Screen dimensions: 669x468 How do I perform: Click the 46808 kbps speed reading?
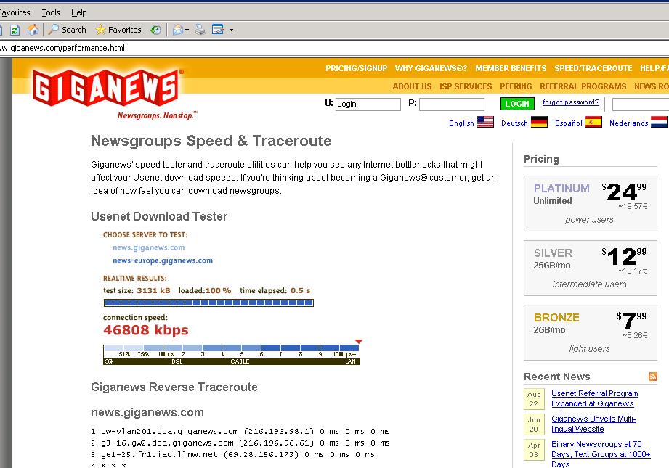pos(146,330)
